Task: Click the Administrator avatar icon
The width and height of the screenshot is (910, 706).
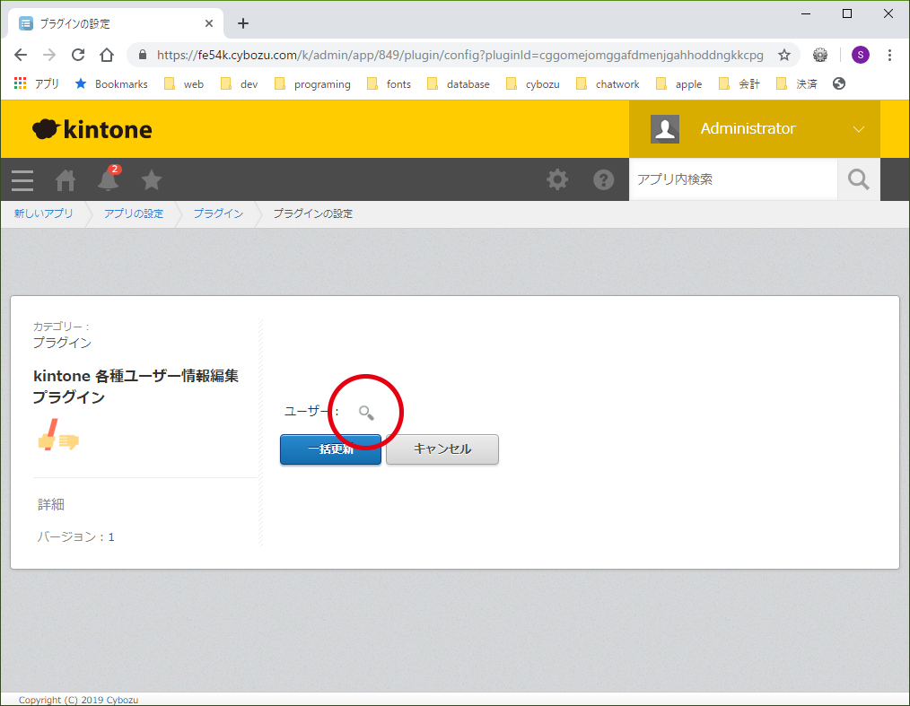Action: (664, 129)
